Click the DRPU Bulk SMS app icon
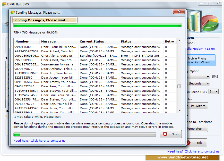Screen dimensions: 224x161 click(x=4, y=4)
